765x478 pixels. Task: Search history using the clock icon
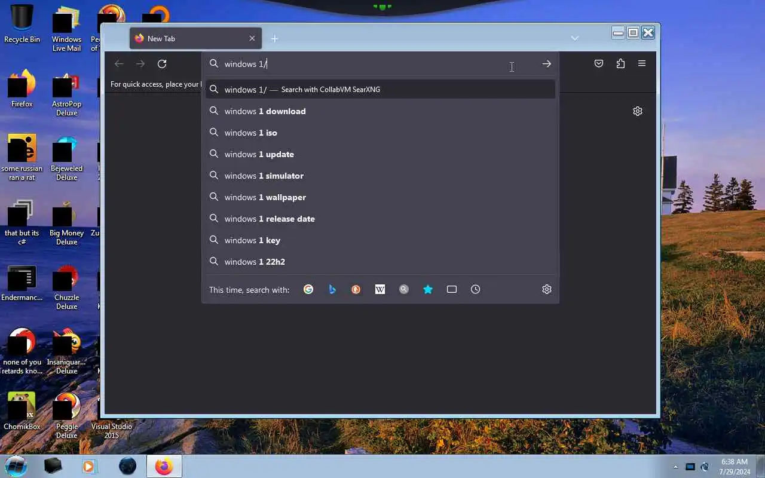[x=476, y=289]
